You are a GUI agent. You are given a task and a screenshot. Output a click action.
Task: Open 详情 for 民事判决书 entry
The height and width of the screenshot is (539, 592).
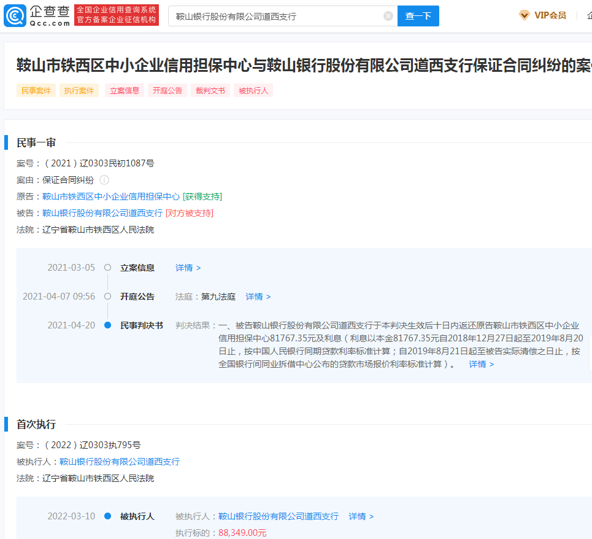481,364
